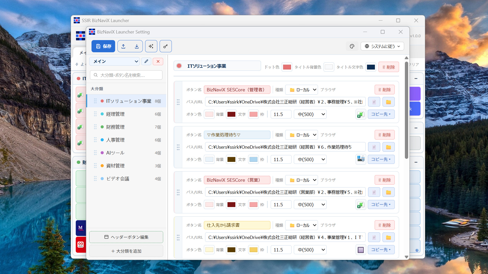Select 経理管理 category

click(x=126, y=114)
